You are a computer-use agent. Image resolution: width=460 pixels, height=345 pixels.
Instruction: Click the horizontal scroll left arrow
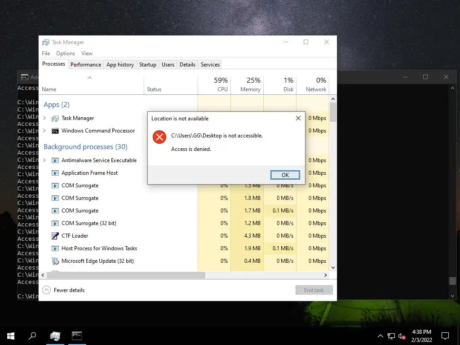[43, 275]
